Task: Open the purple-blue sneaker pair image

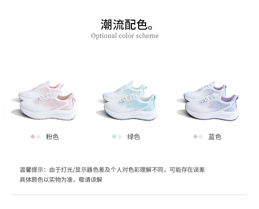Action: click(208, 101)
